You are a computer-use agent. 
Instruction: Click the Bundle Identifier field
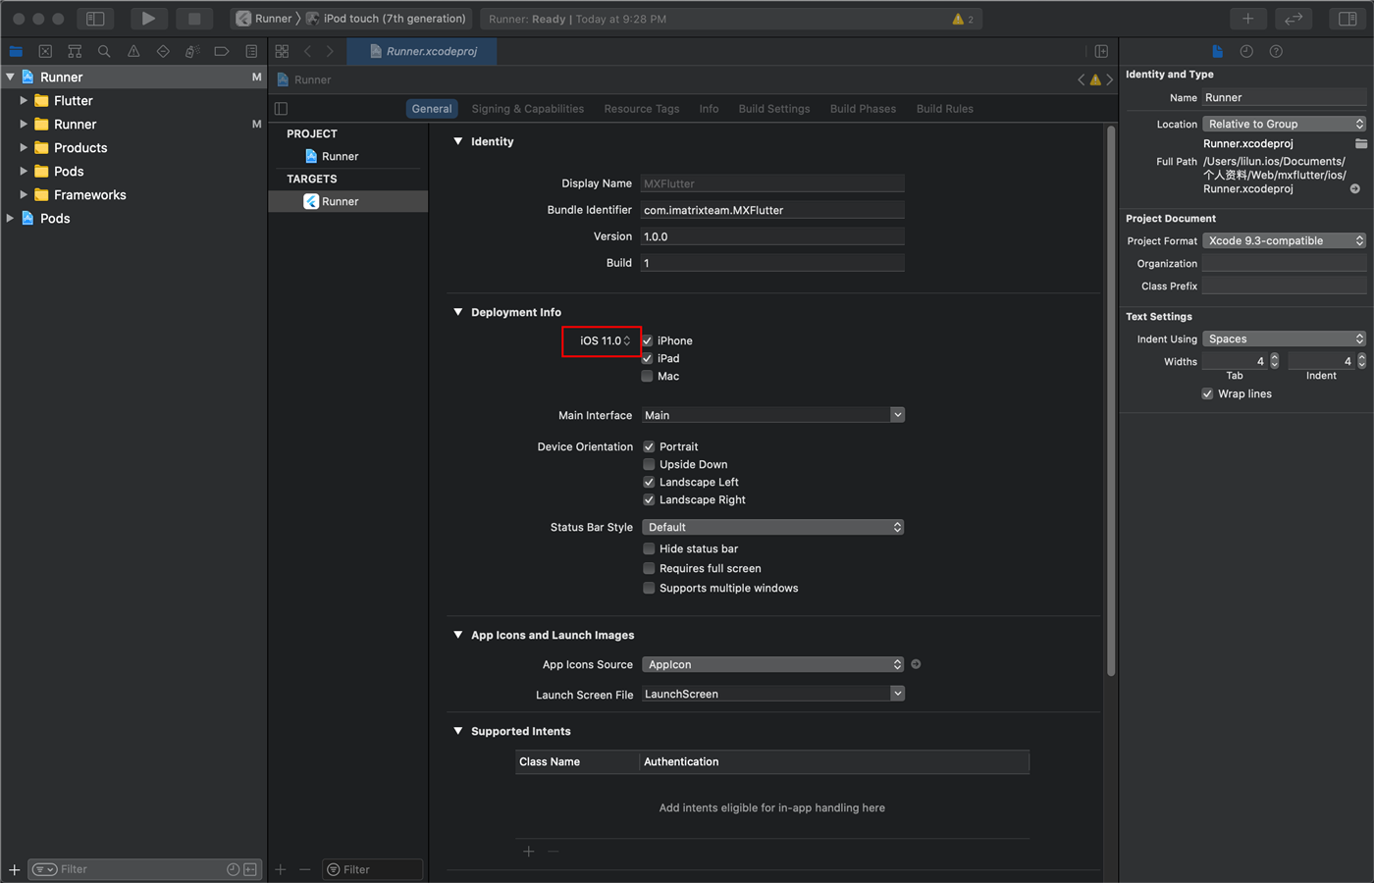(x=772, y=210)
